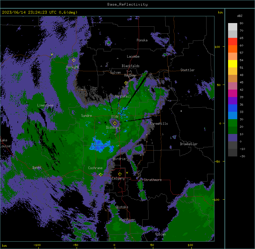Click the yellow V marker northwest of RockyMH
The height and width of the screenshot is (249, 255).
[52, 54]
